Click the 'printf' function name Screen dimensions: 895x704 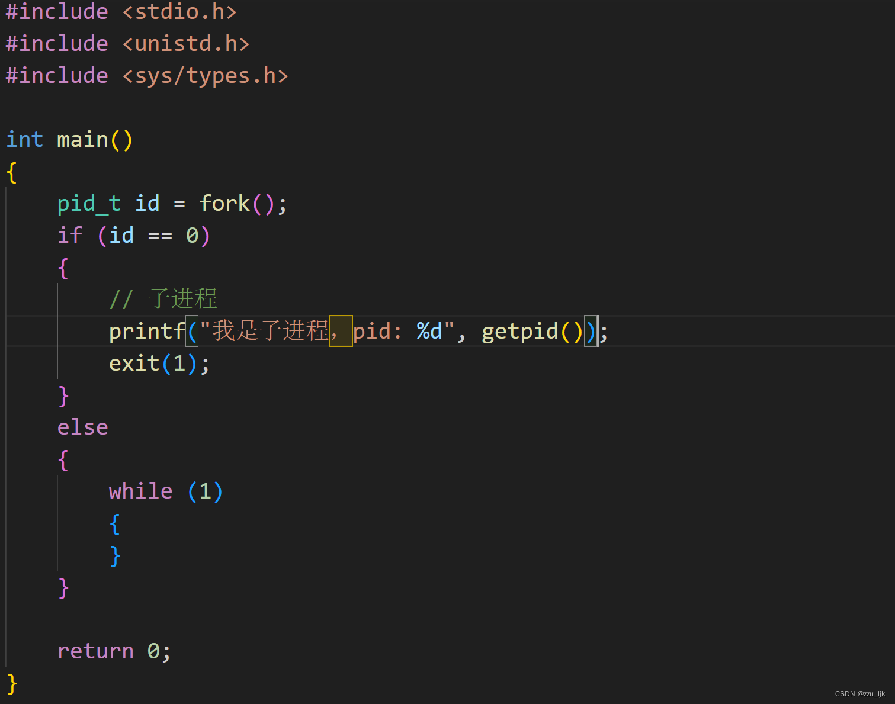point(147,332)
